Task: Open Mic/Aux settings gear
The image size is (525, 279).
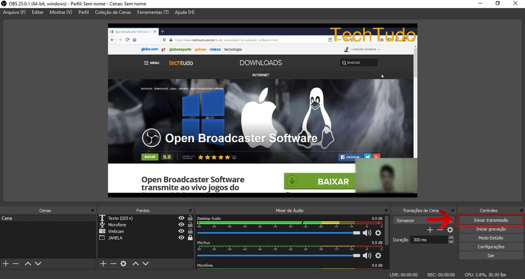Action: click(378, 256)
